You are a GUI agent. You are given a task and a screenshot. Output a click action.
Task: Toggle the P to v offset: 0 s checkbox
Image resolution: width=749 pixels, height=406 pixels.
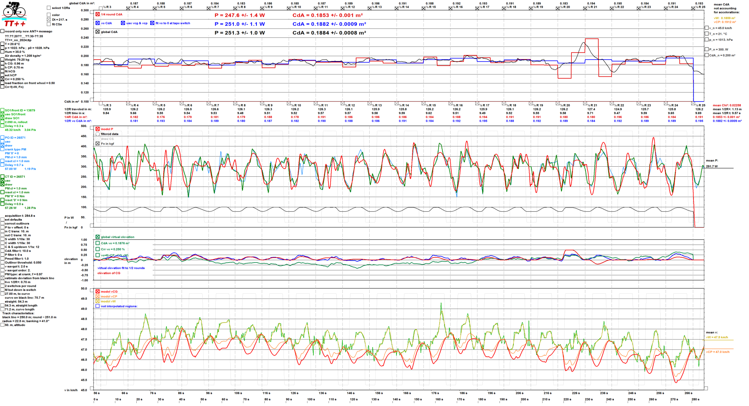2,228
